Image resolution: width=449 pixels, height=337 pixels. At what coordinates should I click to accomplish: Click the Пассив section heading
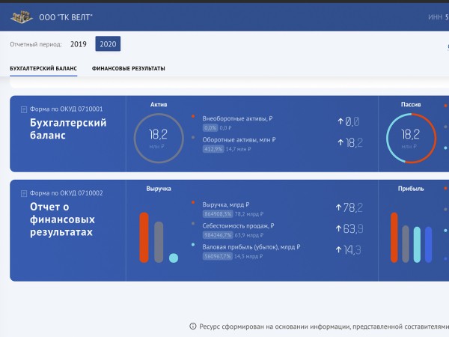click(411, 105)
